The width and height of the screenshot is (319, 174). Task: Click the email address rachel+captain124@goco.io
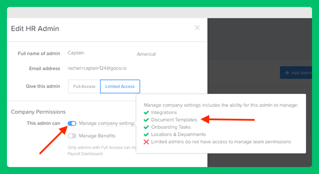click(97, 68)
